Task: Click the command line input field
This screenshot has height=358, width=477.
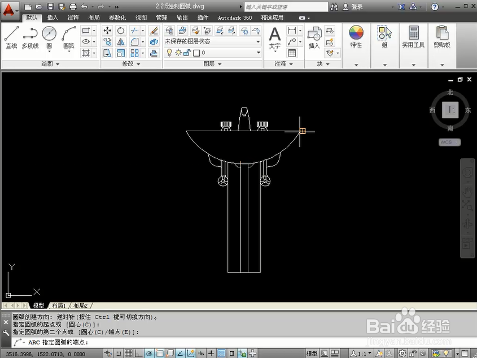Action: point(243,343)
